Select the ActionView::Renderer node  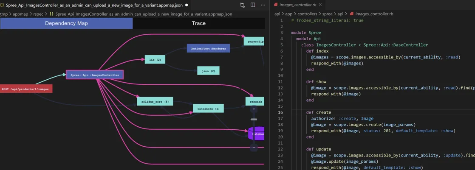209,48
